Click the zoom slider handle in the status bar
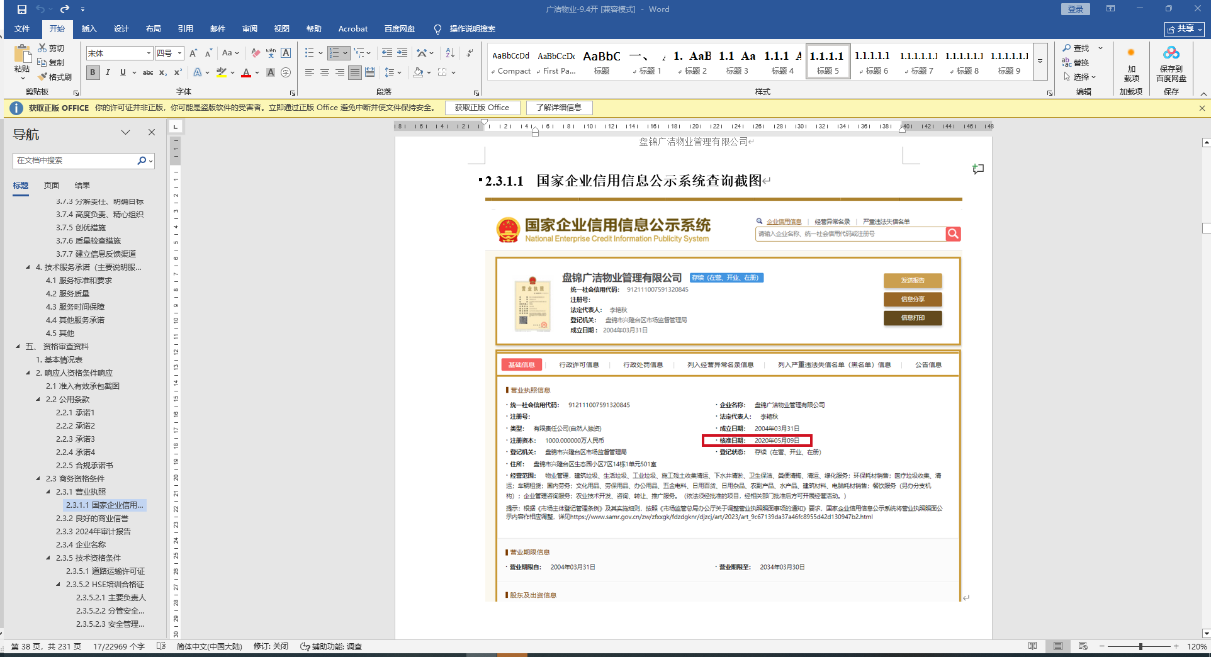This screenshot has height=657, width=1211. [x=1141, y=646]
